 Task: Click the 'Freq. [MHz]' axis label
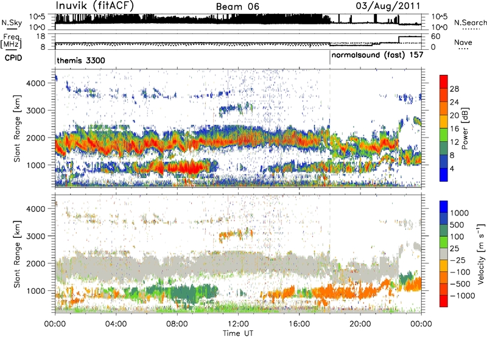(11, 41)
